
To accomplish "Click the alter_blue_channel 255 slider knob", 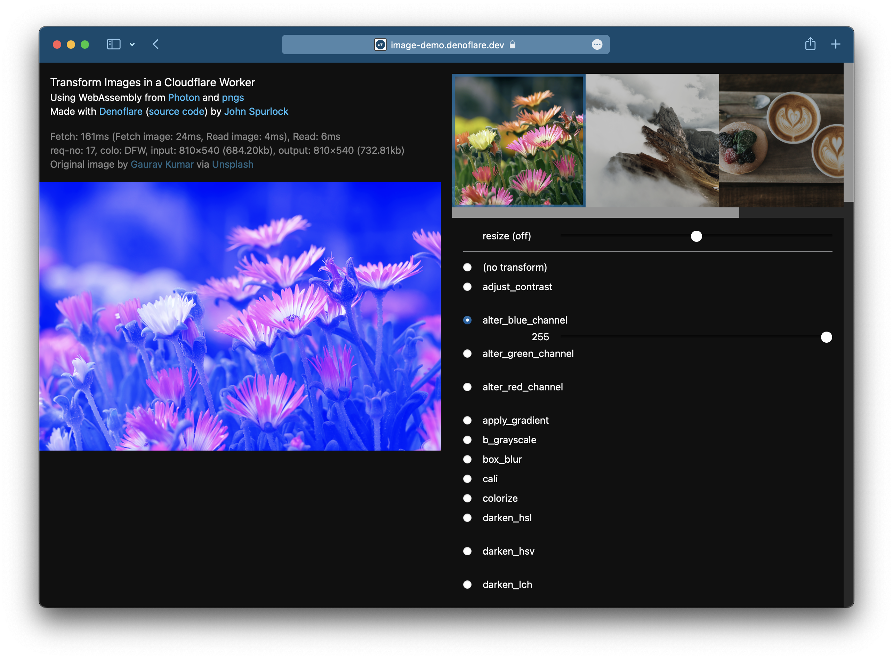I will [x=826, y=338].
